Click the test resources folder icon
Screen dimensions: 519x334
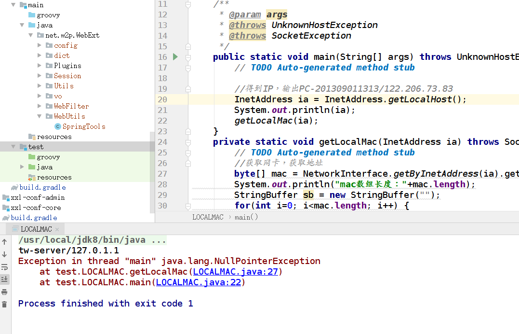(x=32, y=178)
